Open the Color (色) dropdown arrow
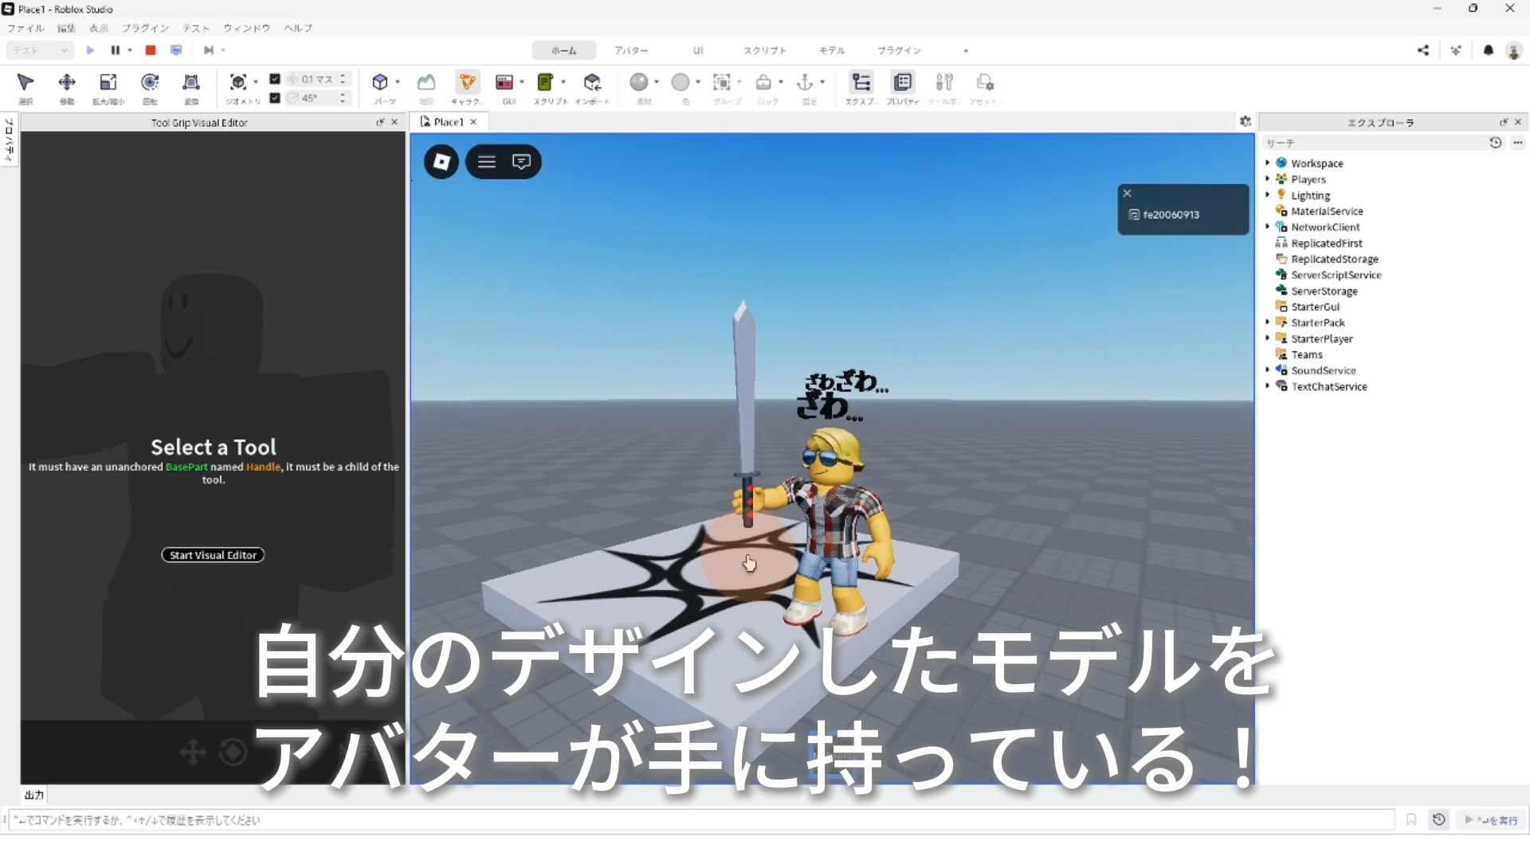This screenshot has width=1530, height=860. pyautogui.click(x=698, y=82)
